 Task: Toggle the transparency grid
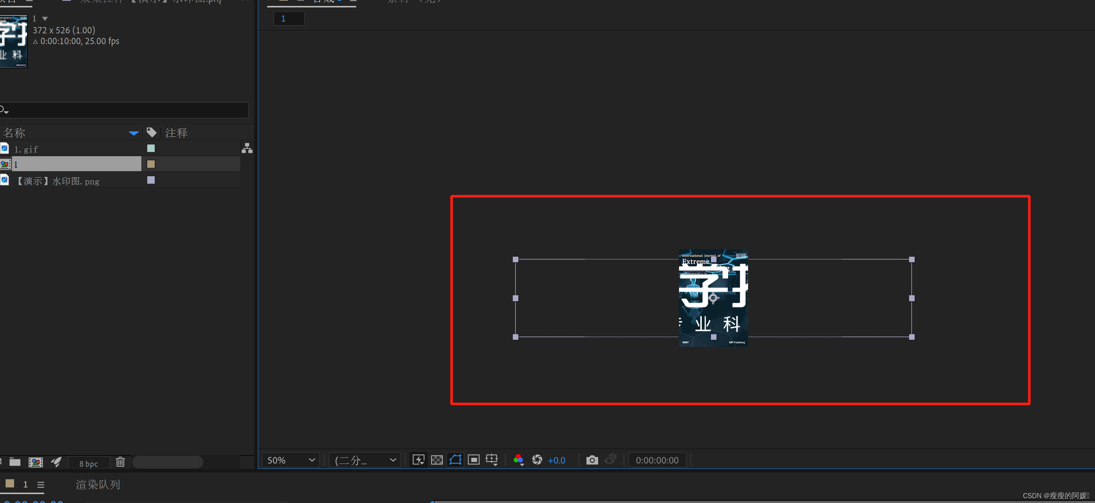tap(437, 460)
